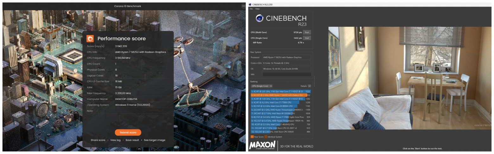Click the Cores x GHz value 8 Cores, 16 Threads
The height and width of the screenshot is (154, 494).
tap(287, 63)
